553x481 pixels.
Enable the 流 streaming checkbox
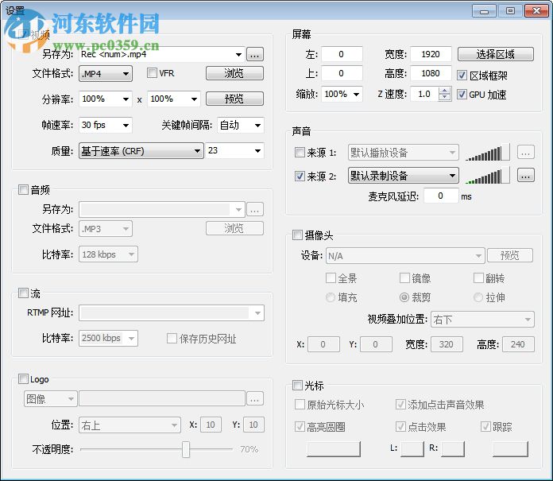(x=23, y=293)
